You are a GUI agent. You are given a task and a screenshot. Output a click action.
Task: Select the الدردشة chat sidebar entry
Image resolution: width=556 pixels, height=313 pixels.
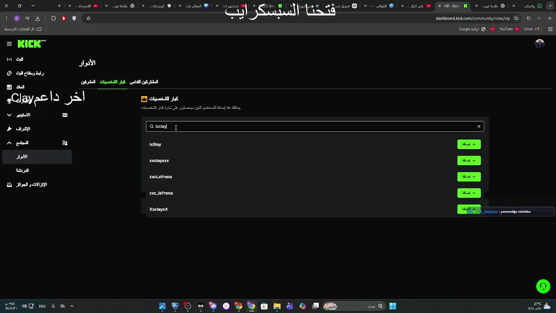[x=37, y=171]
